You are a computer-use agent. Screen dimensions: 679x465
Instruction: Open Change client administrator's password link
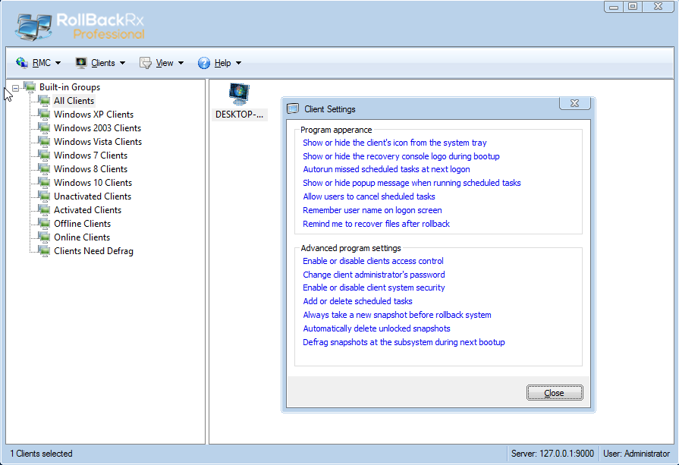coord(373,275)
